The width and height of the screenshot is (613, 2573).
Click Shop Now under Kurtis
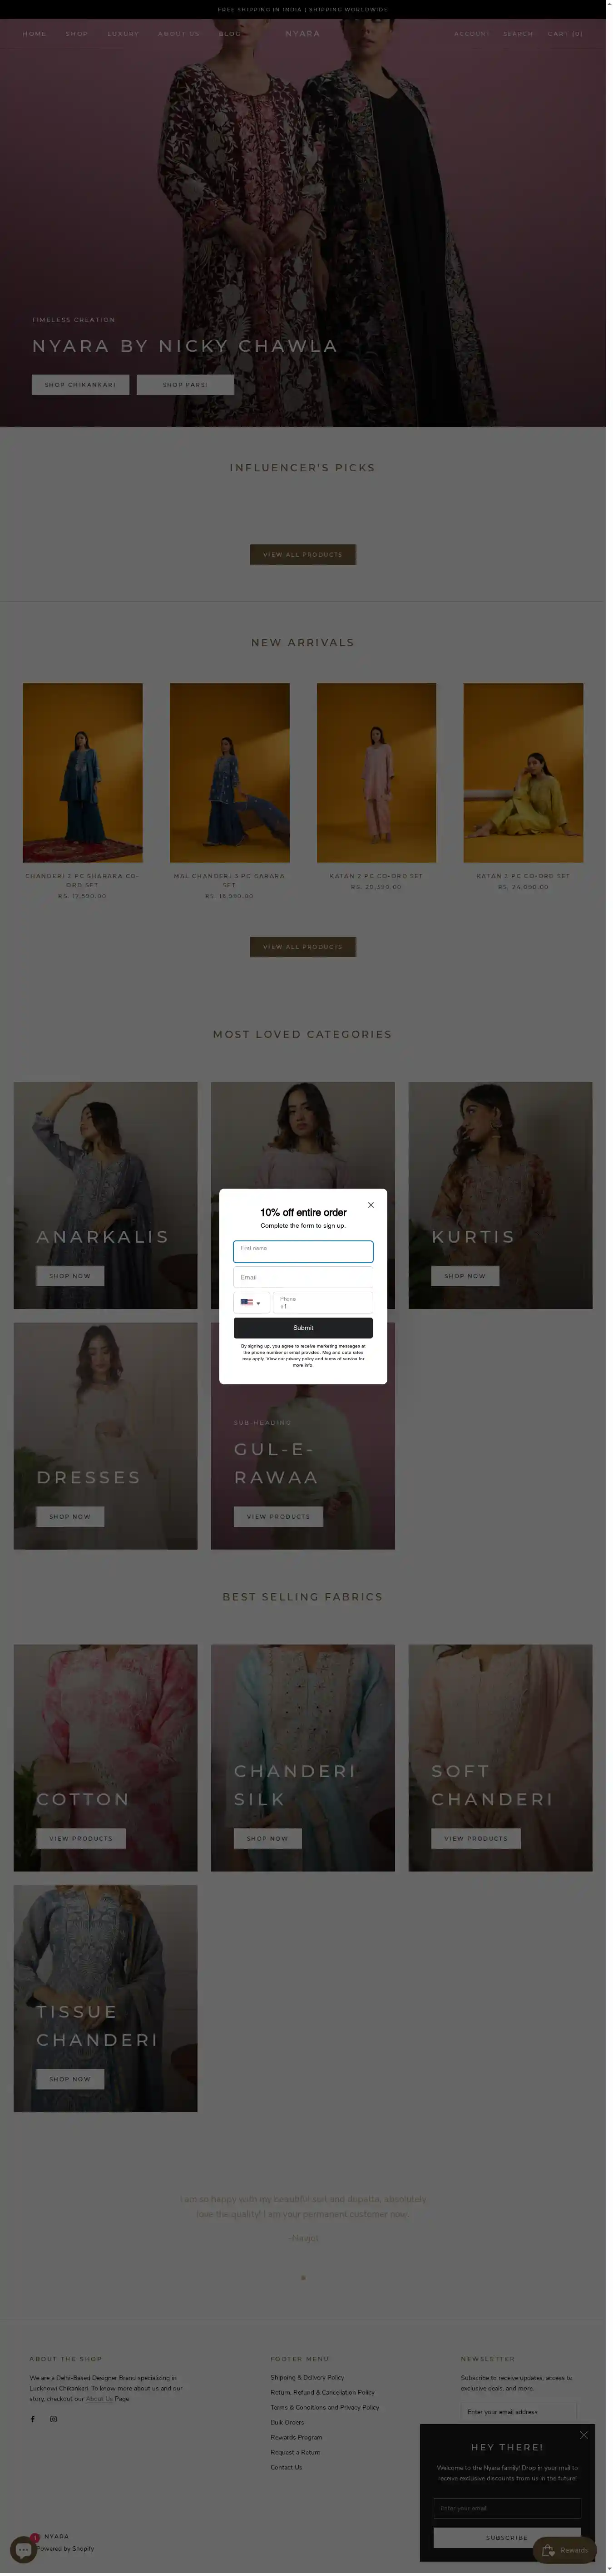[x=465, y=1275]
